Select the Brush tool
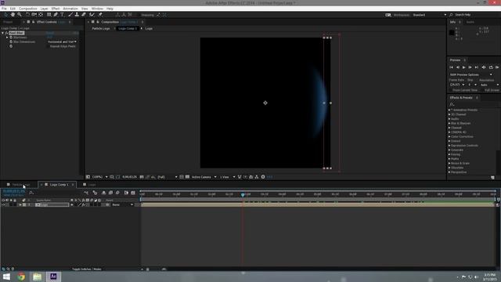Image resolution: width=501 pixels, height=282 pixels. (70, 15)
